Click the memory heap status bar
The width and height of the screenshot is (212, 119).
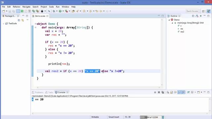150,117
